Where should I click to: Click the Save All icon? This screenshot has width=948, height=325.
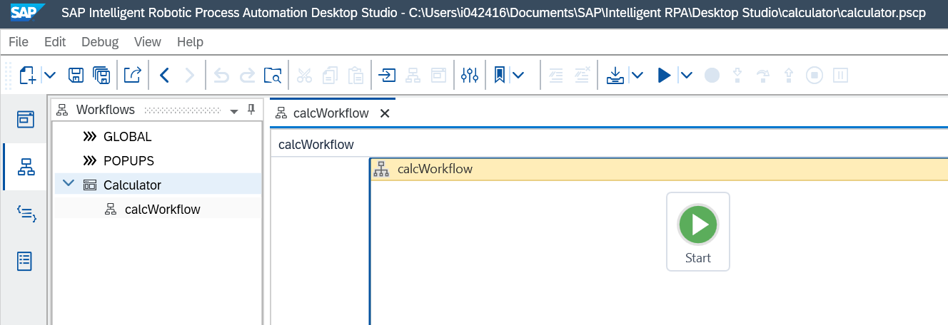coord(101,75)
